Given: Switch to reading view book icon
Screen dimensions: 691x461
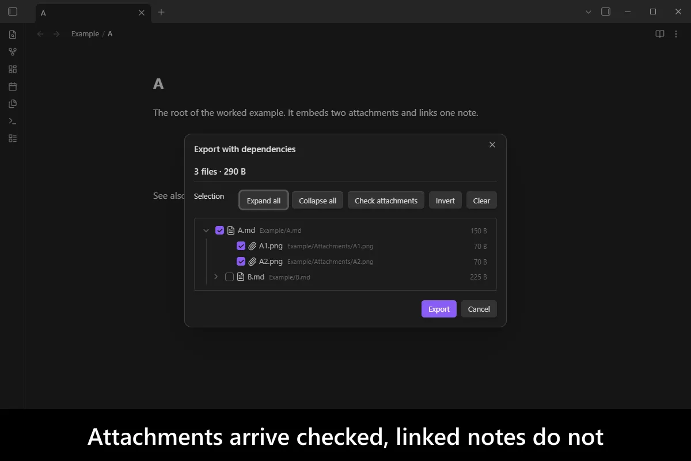Looking at the screenshot, I should (x=660, y=34).
